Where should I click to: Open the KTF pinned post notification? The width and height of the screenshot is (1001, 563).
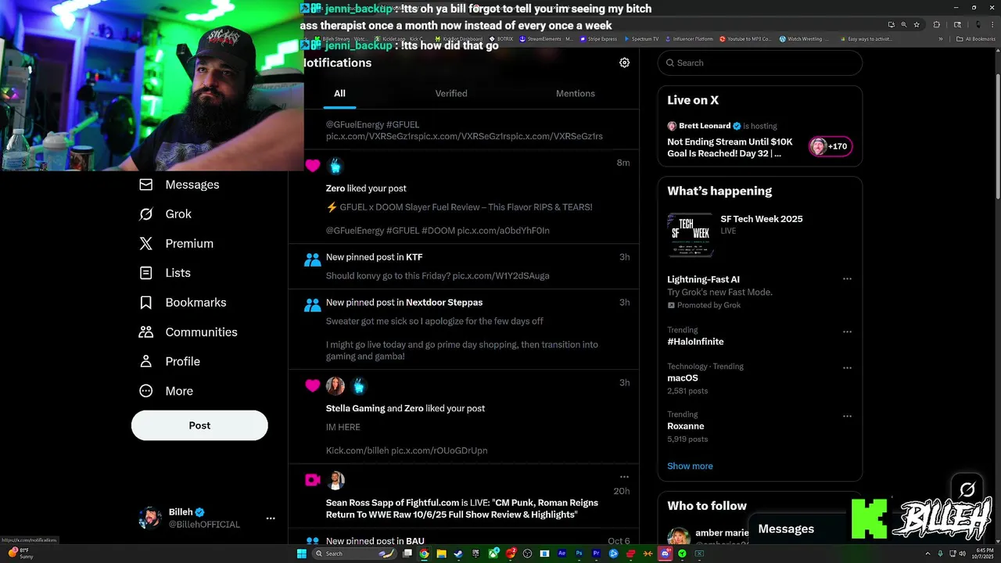pos(464,267)
